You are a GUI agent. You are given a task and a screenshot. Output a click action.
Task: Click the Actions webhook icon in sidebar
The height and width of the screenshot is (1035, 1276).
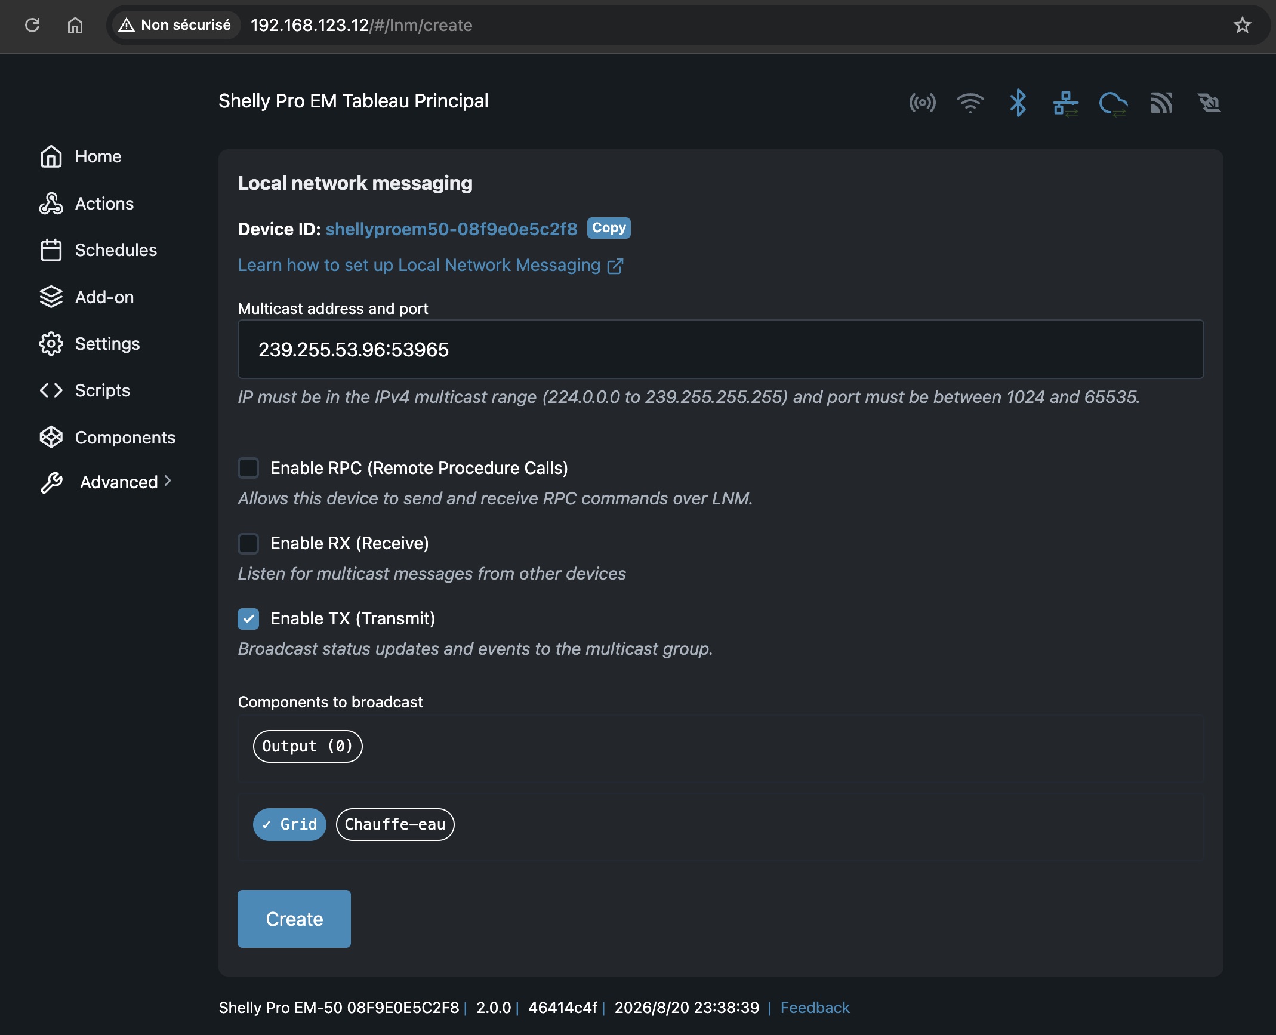click(x=51, y=204)
